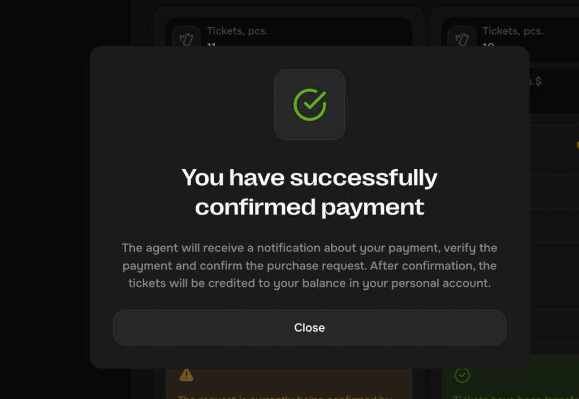Click the word "You" in the dialog title
The width and height of the screenshot is (579, 399).
click(204, 178)
